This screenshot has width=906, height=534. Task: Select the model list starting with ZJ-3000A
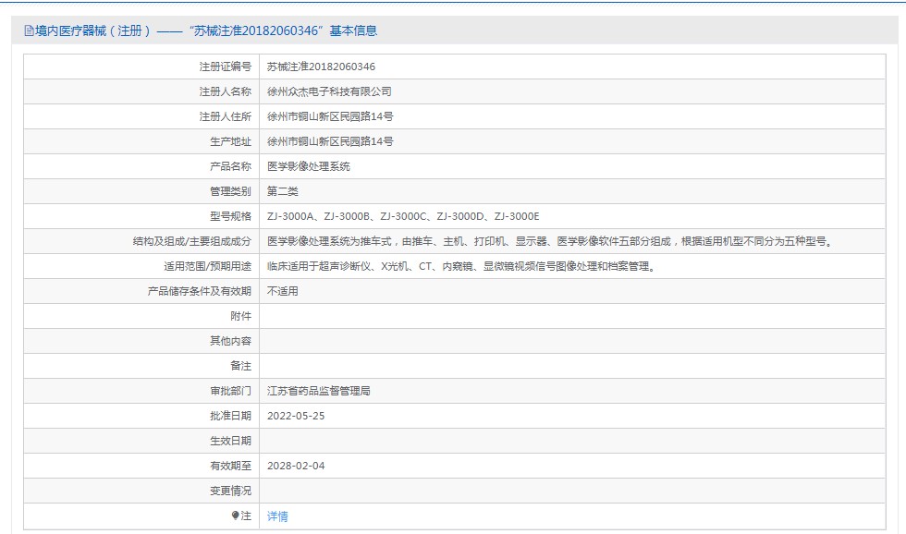pos(403,216)
